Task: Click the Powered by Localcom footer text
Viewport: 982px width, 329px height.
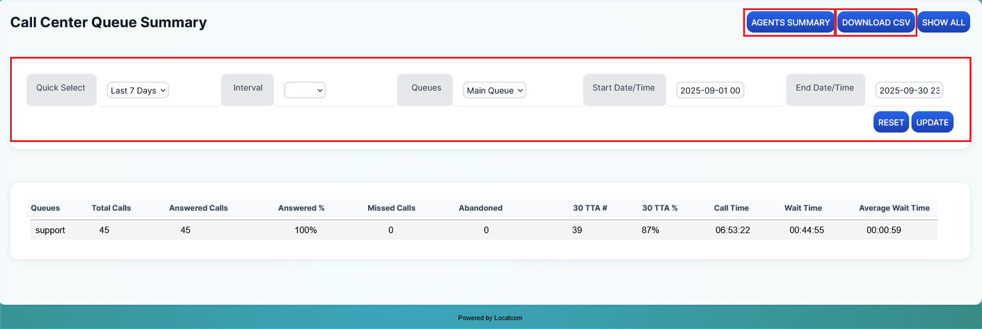Action: [x=490, y=318]
